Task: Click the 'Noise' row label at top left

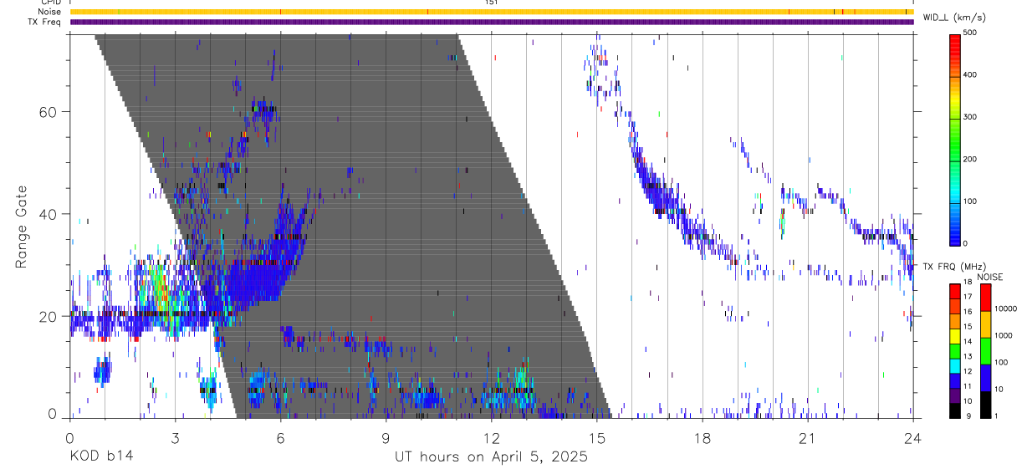Action: click(49, 12)
